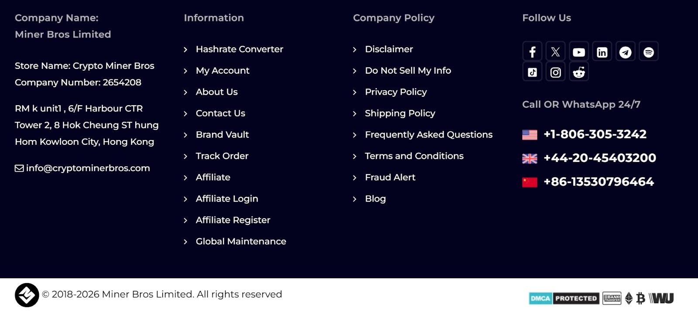
Task: Click the X (Twitter) icon
Action: (x=555, y=52)
